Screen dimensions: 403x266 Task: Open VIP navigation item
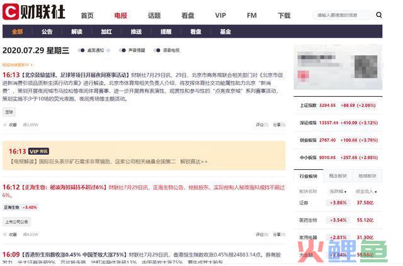click(x=220, y=15)
